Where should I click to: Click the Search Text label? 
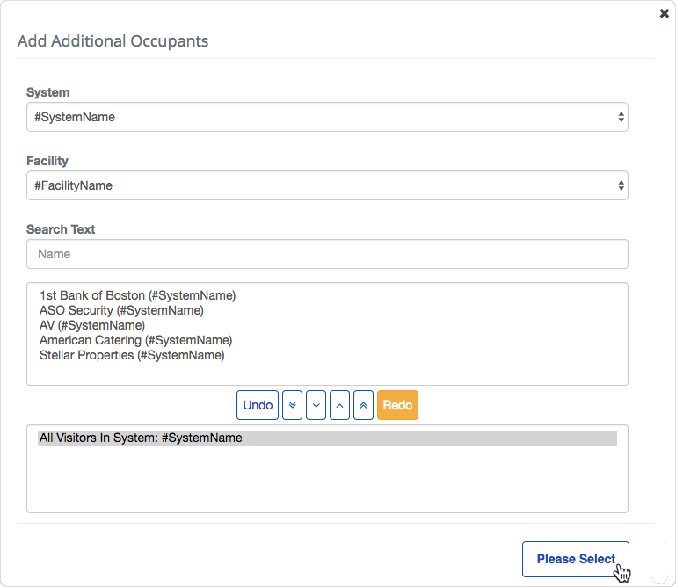click(61, 229)
